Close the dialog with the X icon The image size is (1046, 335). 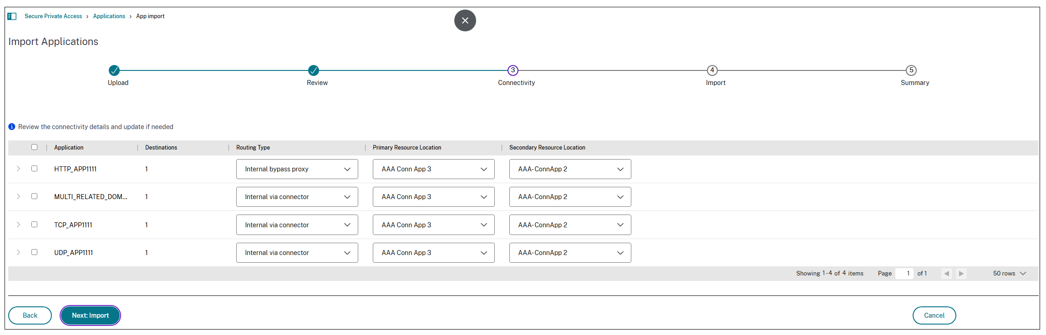click(x=465, y=20)
